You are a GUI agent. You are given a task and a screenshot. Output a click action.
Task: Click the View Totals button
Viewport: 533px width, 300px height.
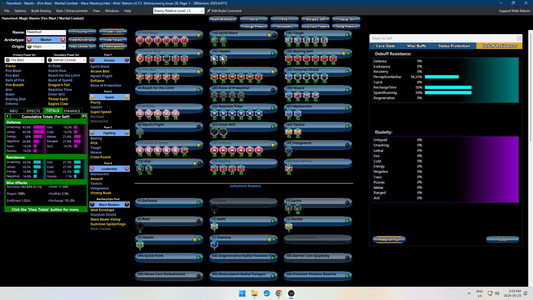click(113, 39)
